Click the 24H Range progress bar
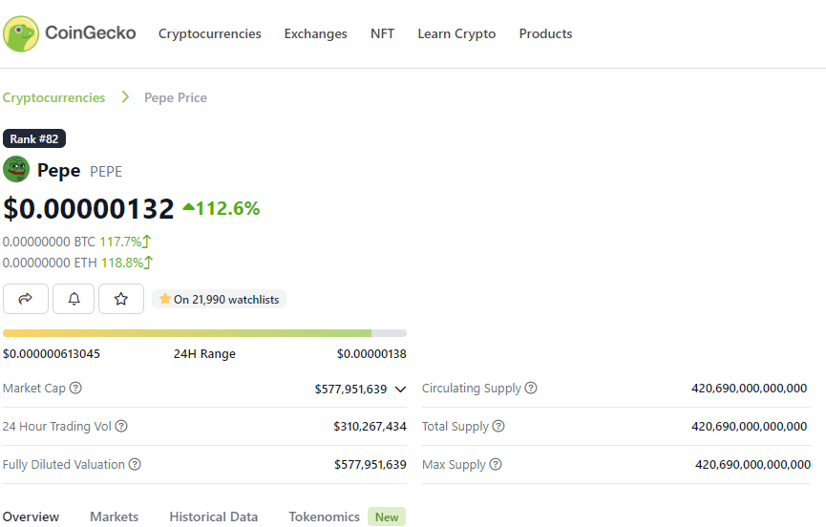 coord(204,333)
